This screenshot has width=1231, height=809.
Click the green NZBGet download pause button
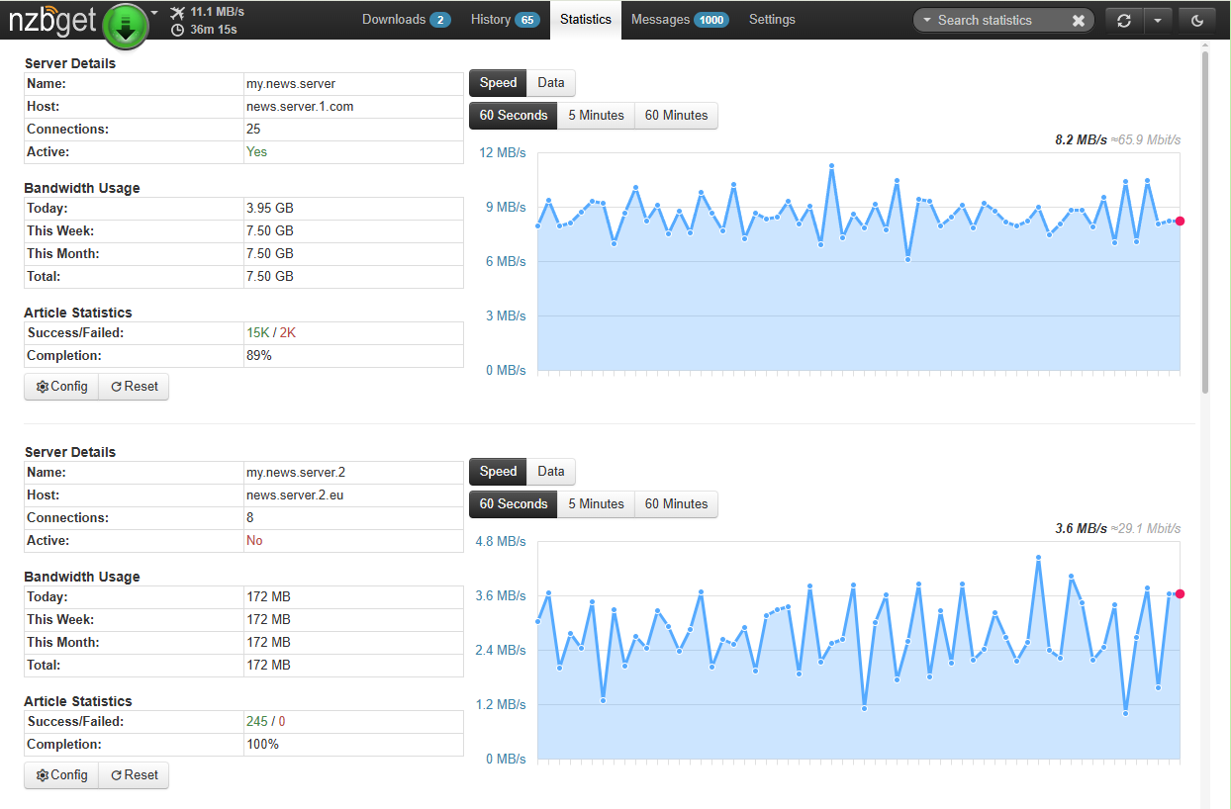point(126,26)
